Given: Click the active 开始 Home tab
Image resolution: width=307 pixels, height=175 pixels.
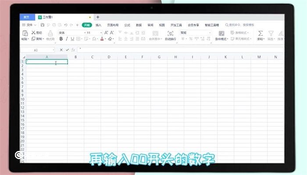Looking at the screenshot, I should pos(87,25).
